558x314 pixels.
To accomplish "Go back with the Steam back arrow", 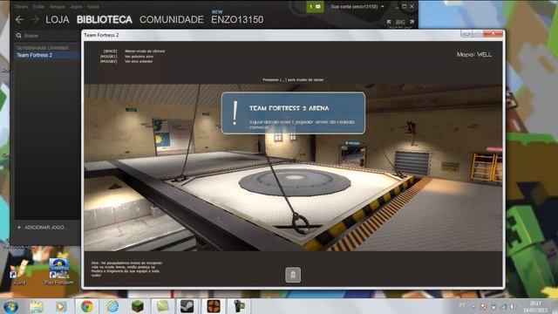I will tap(19, 20).
